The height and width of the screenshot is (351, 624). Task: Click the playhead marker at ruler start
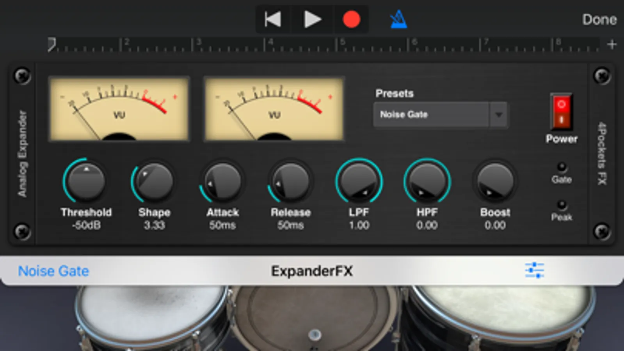click(x=52, y=44)
